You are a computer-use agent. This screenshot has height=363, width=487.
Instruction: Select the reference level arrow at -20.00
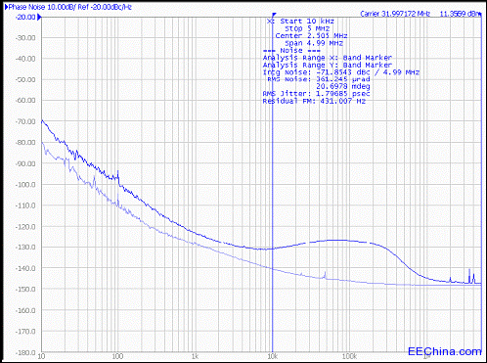click(x=39, y=17)
